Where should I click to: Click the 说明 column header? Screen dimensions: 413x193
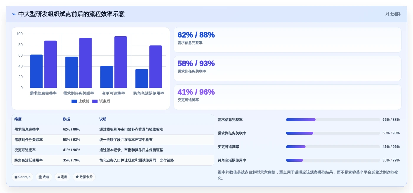pyautogui.click(x=103, y=119)
